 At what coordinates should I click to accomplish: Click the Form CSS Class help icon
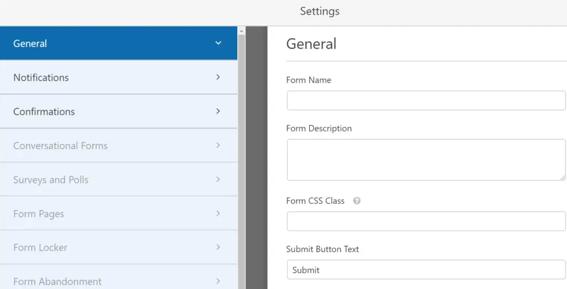(x=357, y=201)
